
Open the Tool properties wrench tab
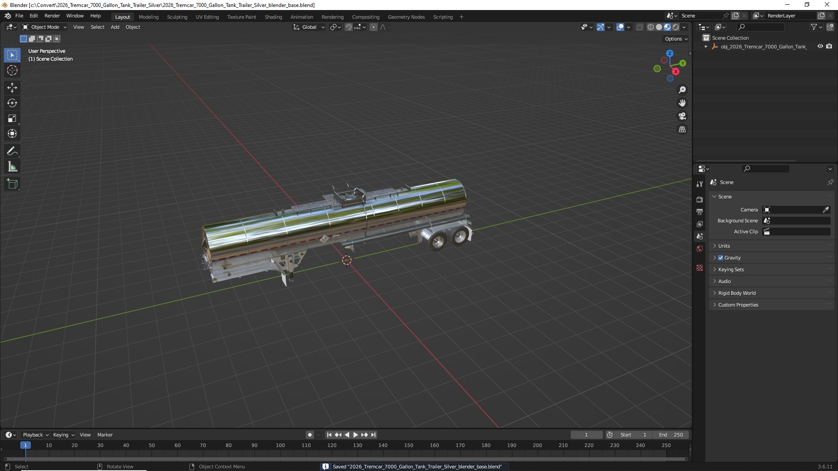[700, 184]
